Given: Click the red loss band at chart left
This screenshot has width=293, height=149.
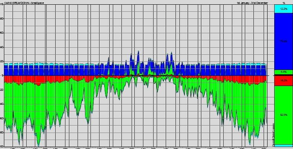Looking at the screenshot, I should coord(24,80).
